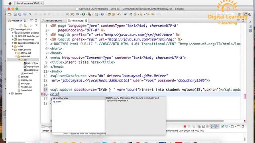Click the Open Task folder icon
Image resolution: width=255 pixels, height=143 pixels.
coord(114,14)
